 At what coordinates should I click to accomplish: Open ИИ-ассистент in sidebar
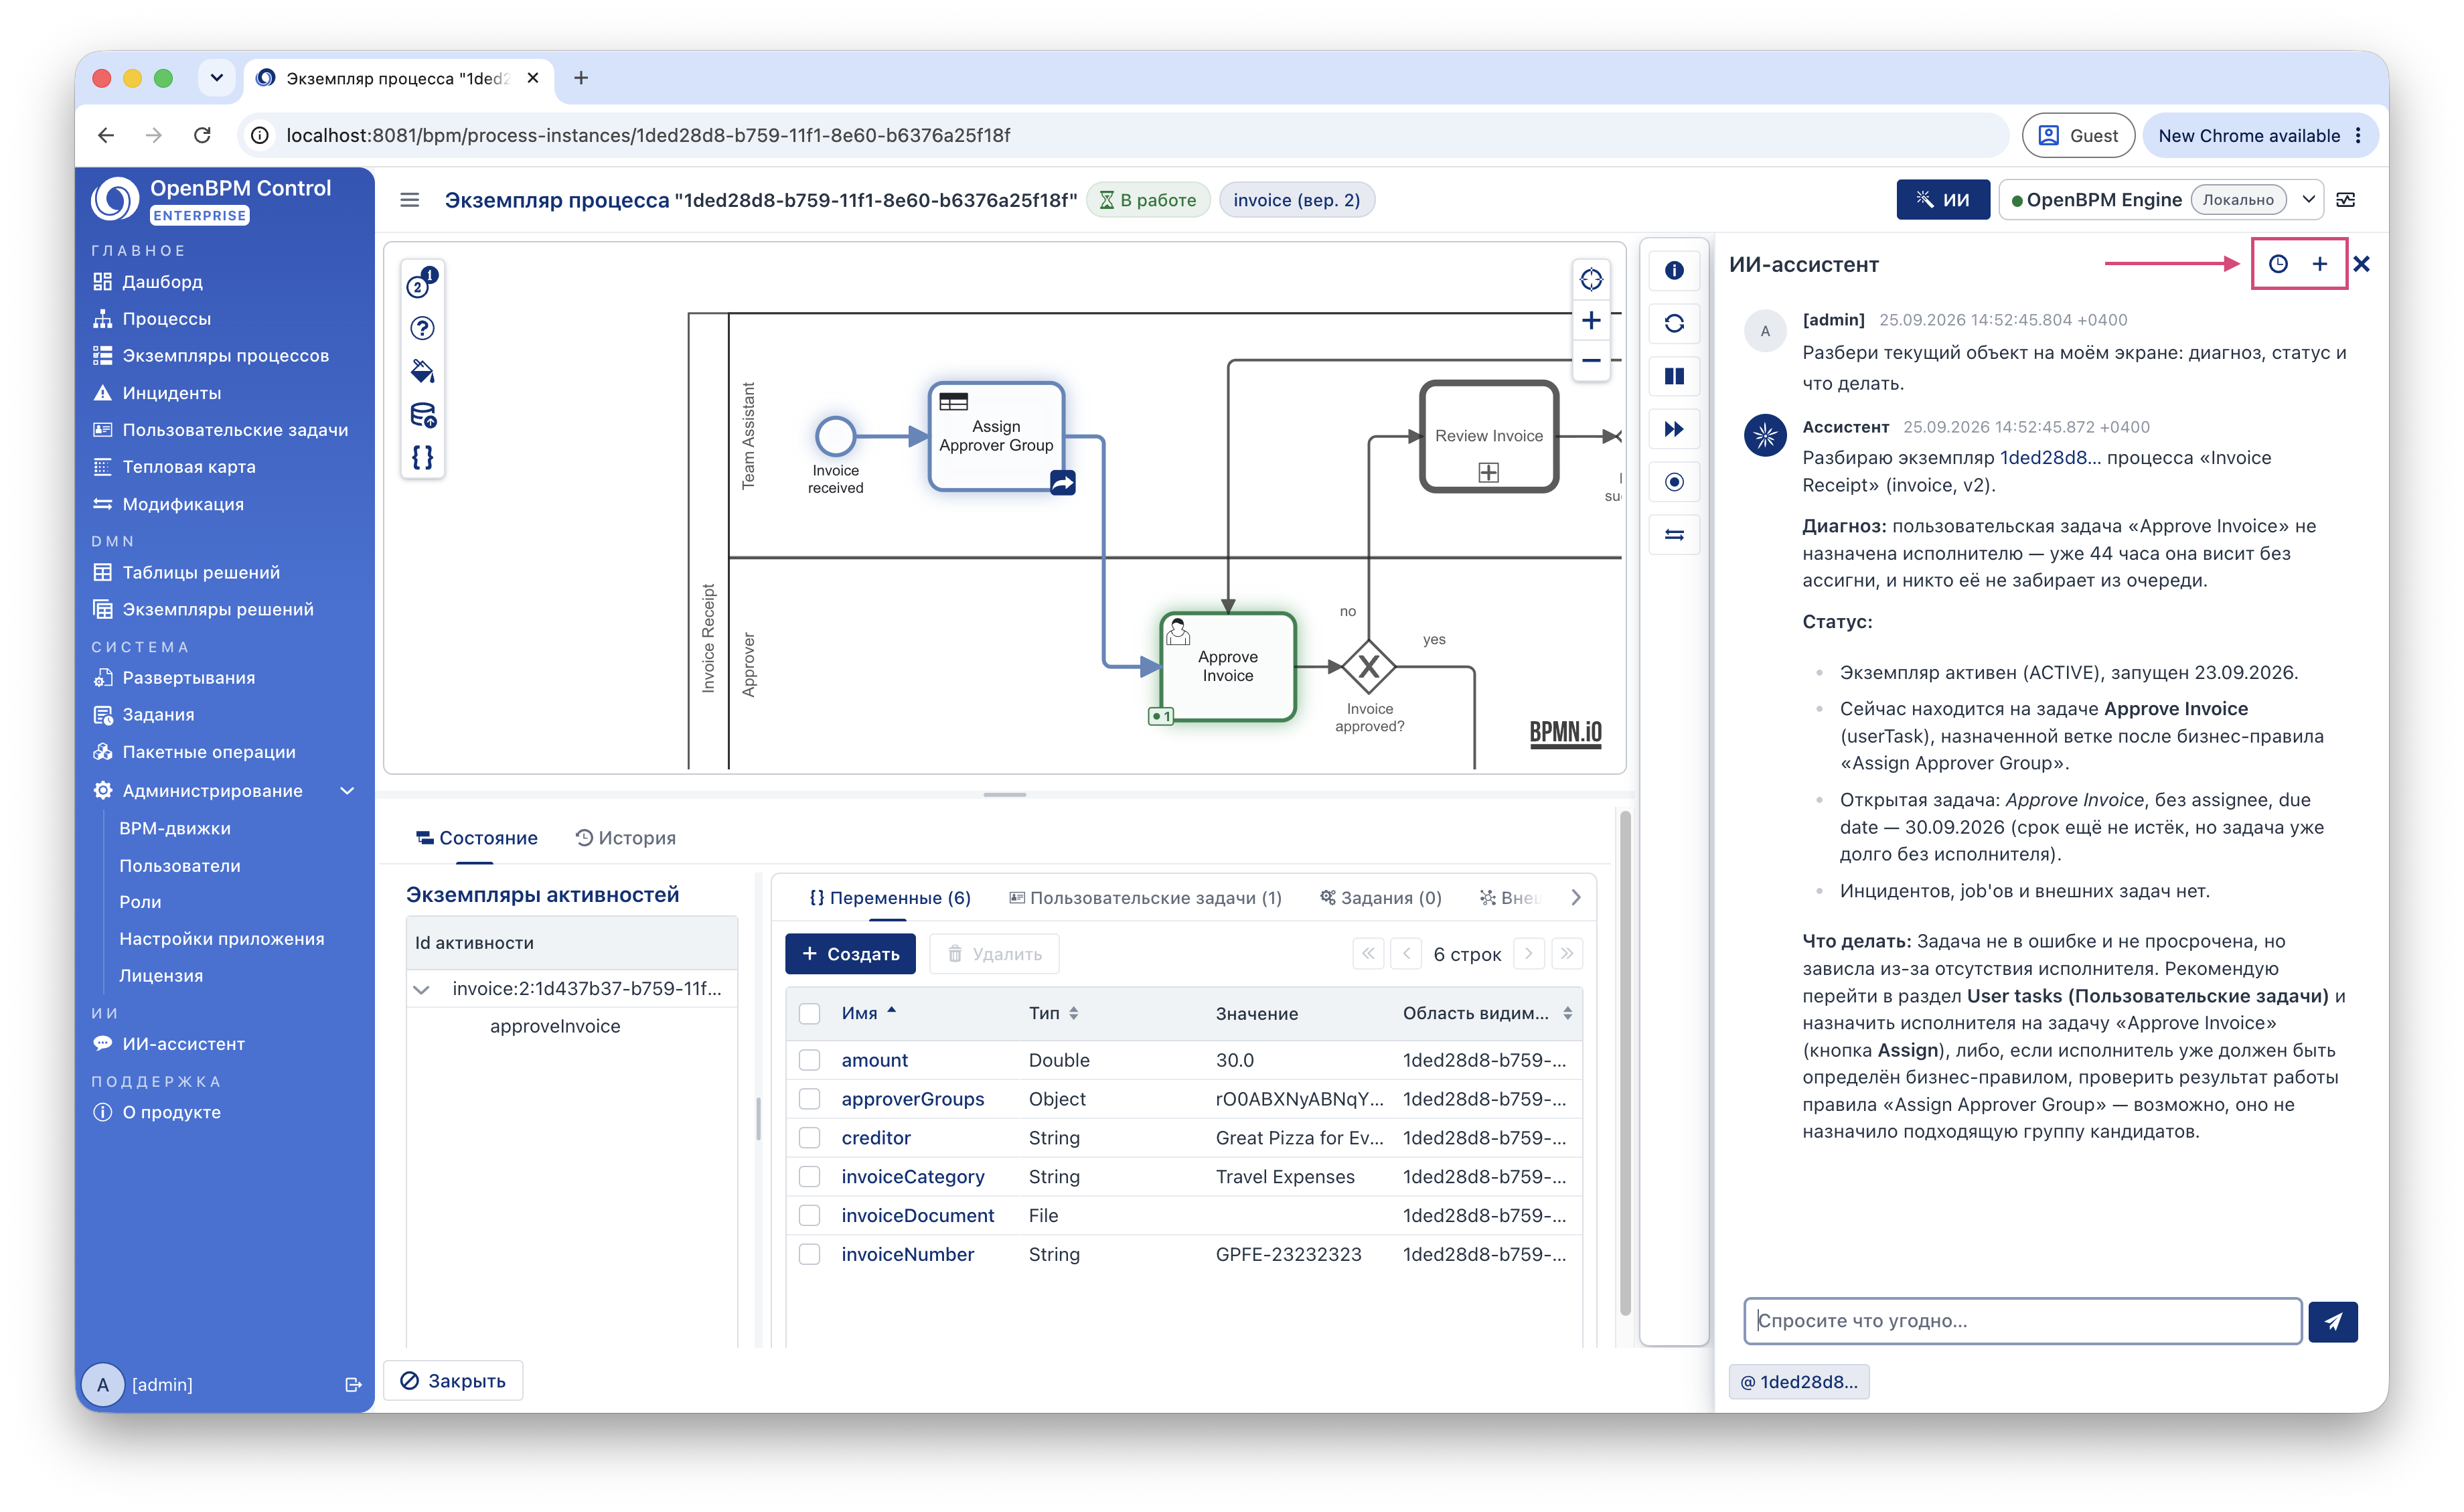(x=183, y=1044)
